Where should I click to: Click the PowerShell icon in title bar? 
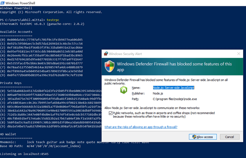[x=2, y=3]
